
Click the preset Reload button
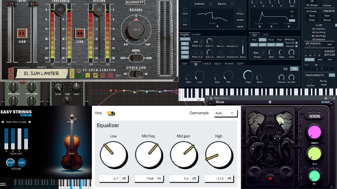click(x=327, y=20)
